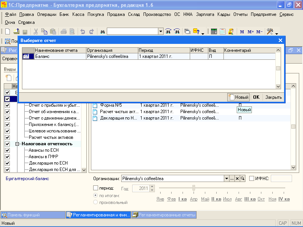
Task: Switch to the Панель функций tab
Action: coord(33,215)
